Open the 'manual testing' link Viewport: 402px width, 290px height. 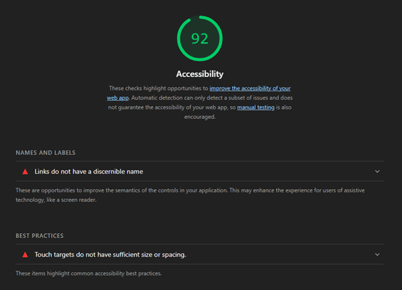click(256, 107)
